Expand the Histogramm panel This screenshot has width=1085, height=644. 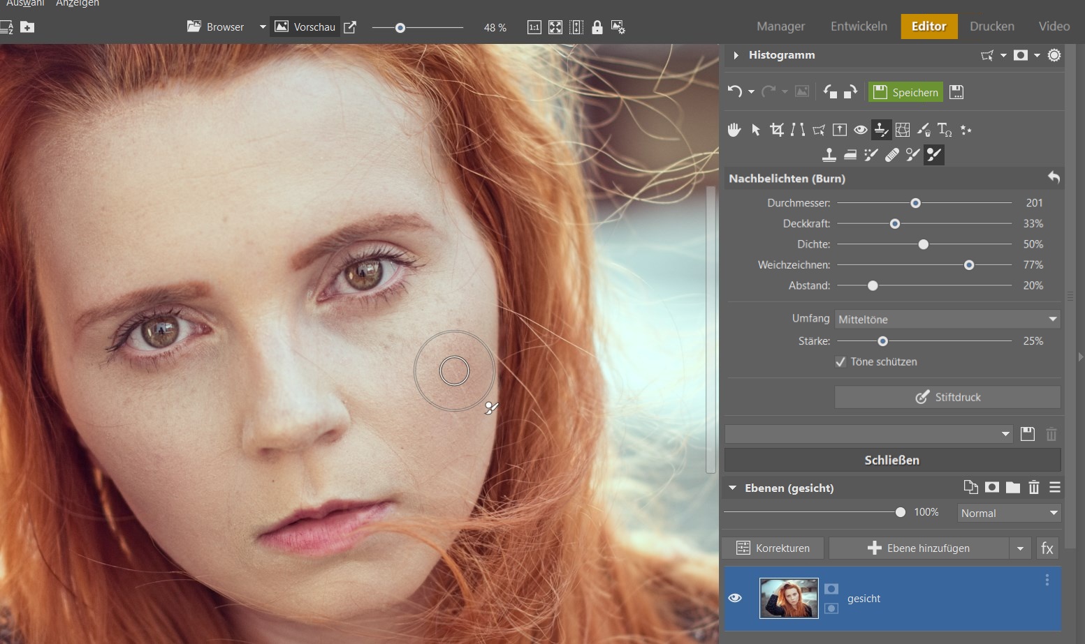(736, 55)
